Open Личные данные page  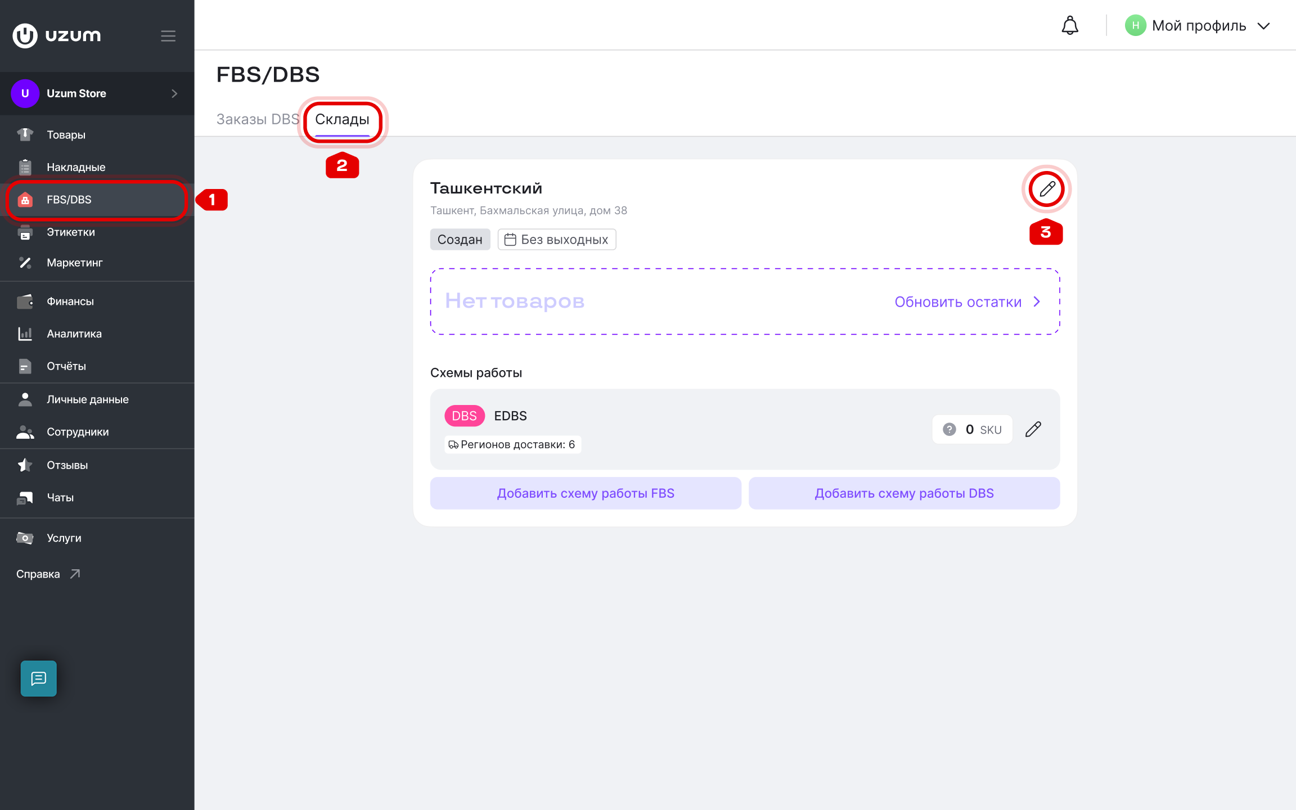[x=97, y=399]
